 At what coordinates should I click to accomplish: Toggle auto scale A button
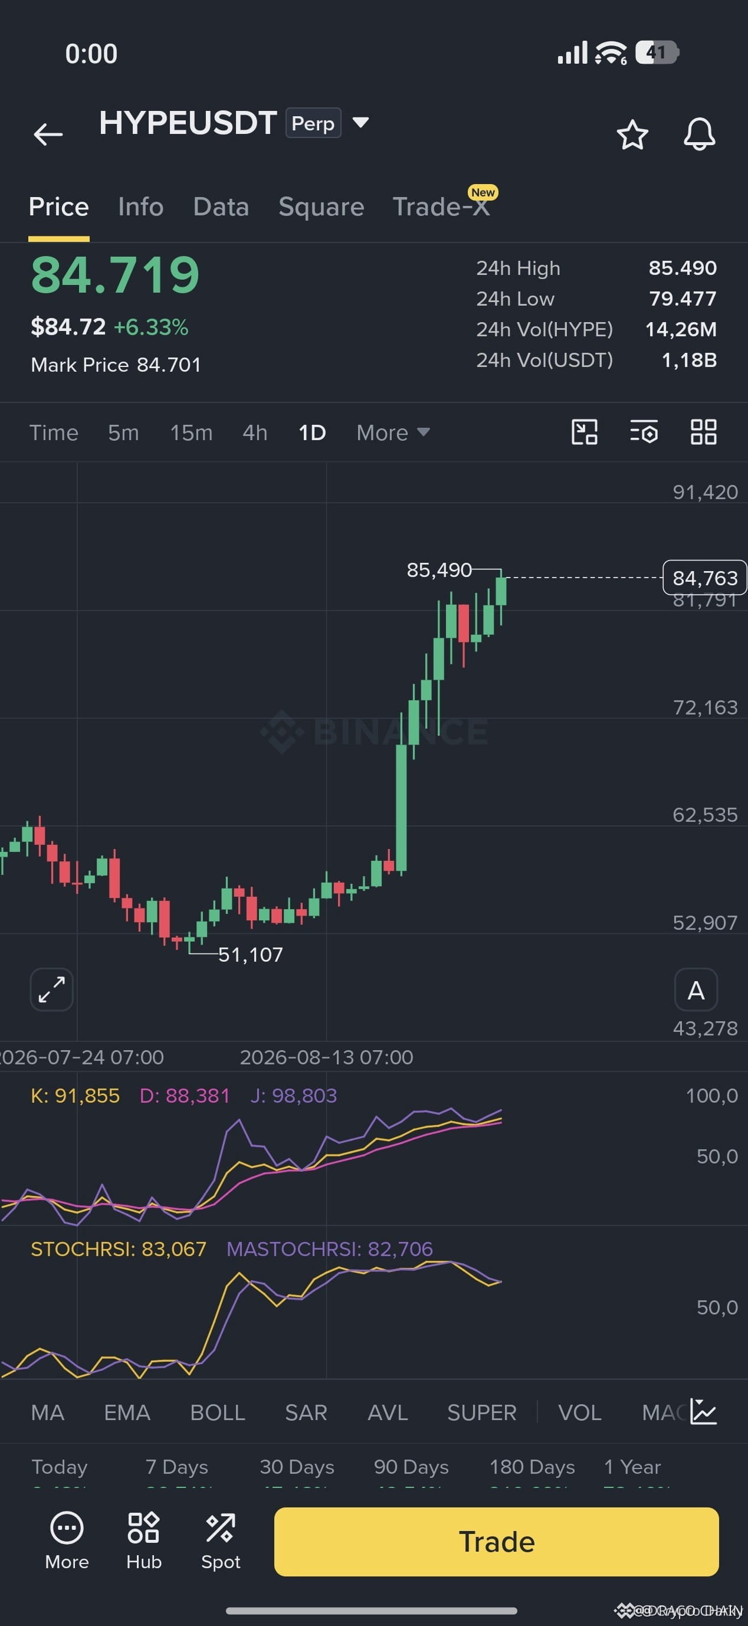695,990
